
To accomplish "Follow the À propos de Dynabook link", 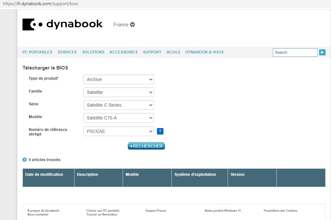I will (x=43, y=210).
